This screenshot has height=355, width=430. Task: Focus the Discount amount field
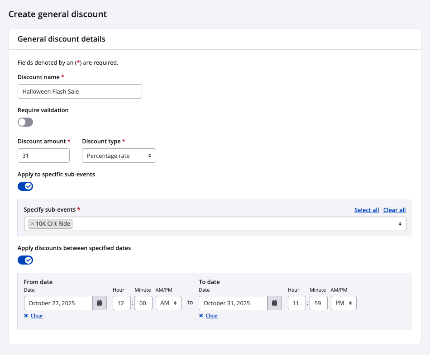pyautogui.click(x=43, y=156)
